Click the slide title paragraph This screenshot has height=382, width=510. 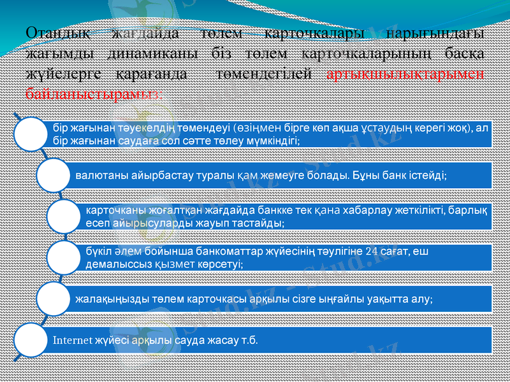pos(255,60)
